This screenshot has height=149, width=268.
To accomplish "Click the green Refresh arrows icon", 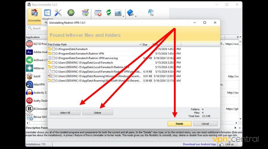I will coord(108,13).
